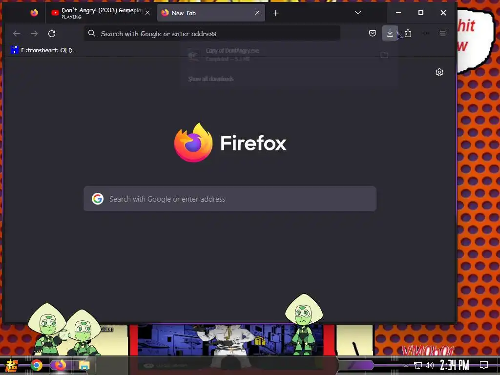Screen dimensions: 500x375
Task: Go back one page
Action: (x=17, y=34)
